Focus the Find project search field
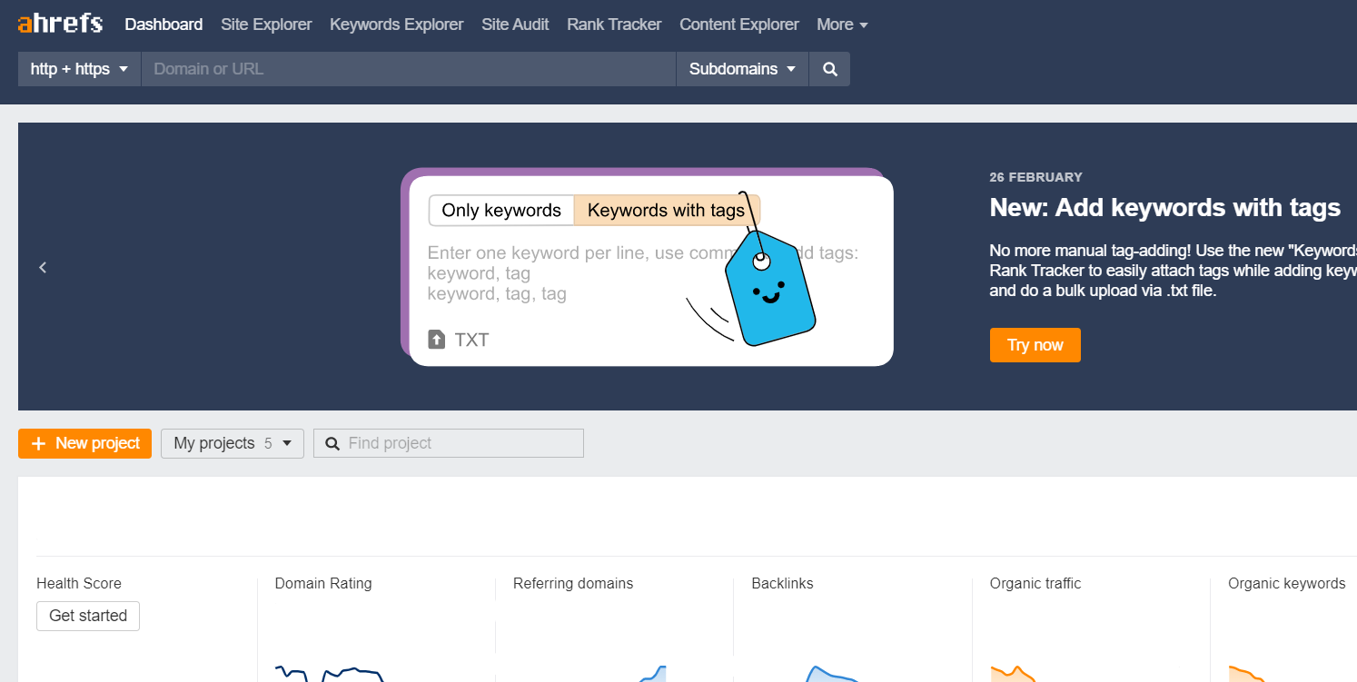Screen dimensions: 1357x682 [x=449, y=443]
